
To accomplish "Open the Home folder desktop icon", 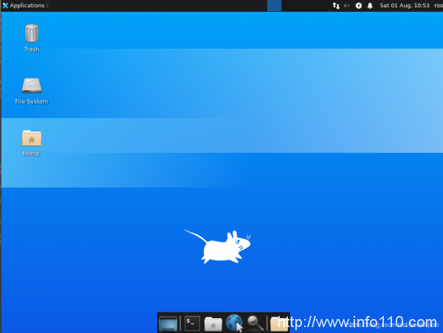I will pos(31,137).
